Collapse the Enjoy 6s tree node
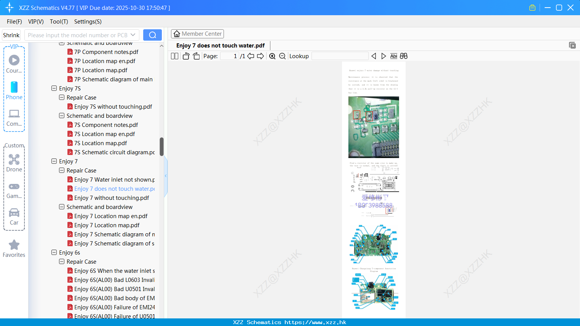580x326 pixels. [54, 252]
